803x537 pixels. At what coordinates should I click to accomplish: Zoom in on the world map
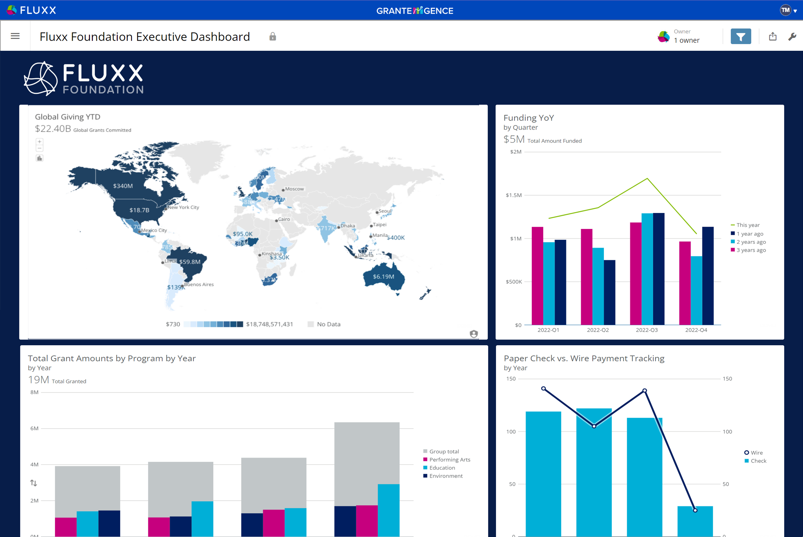39,141
